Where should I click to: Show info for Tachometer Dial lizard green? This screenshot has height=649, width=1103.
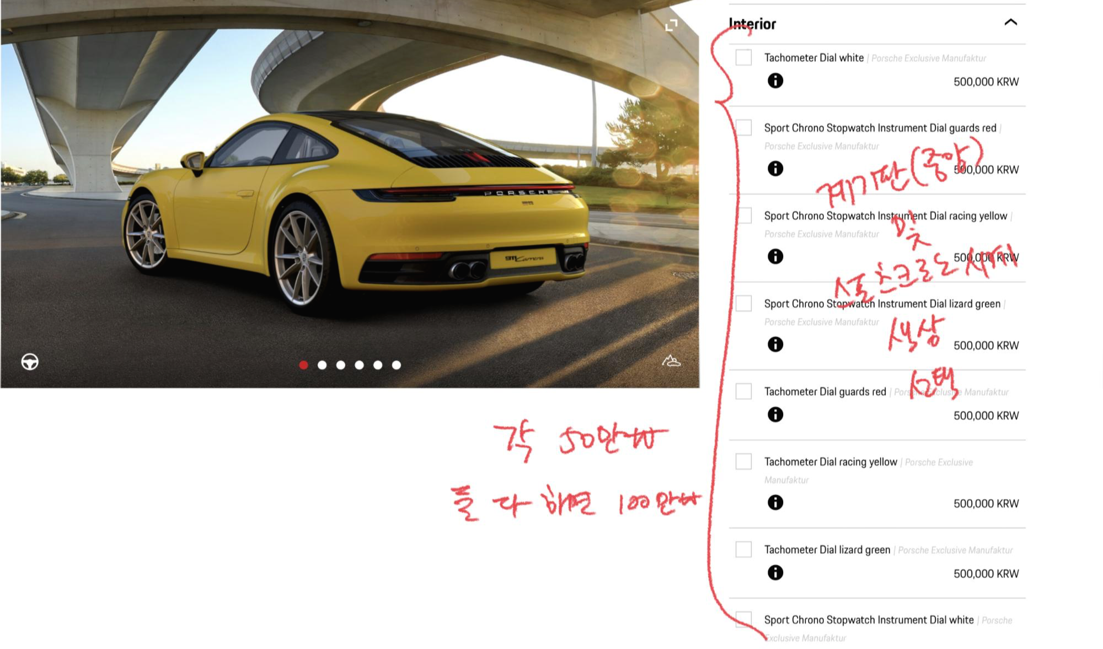(x=775, y=572)
